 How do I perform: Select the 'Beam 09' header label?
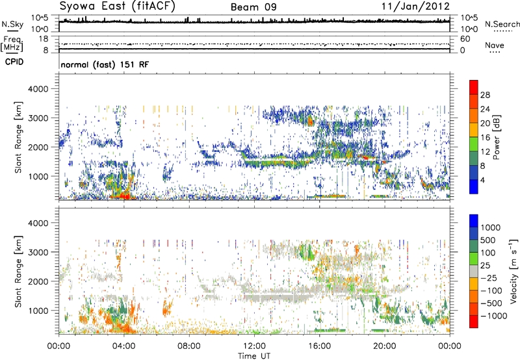pos(253,7)
